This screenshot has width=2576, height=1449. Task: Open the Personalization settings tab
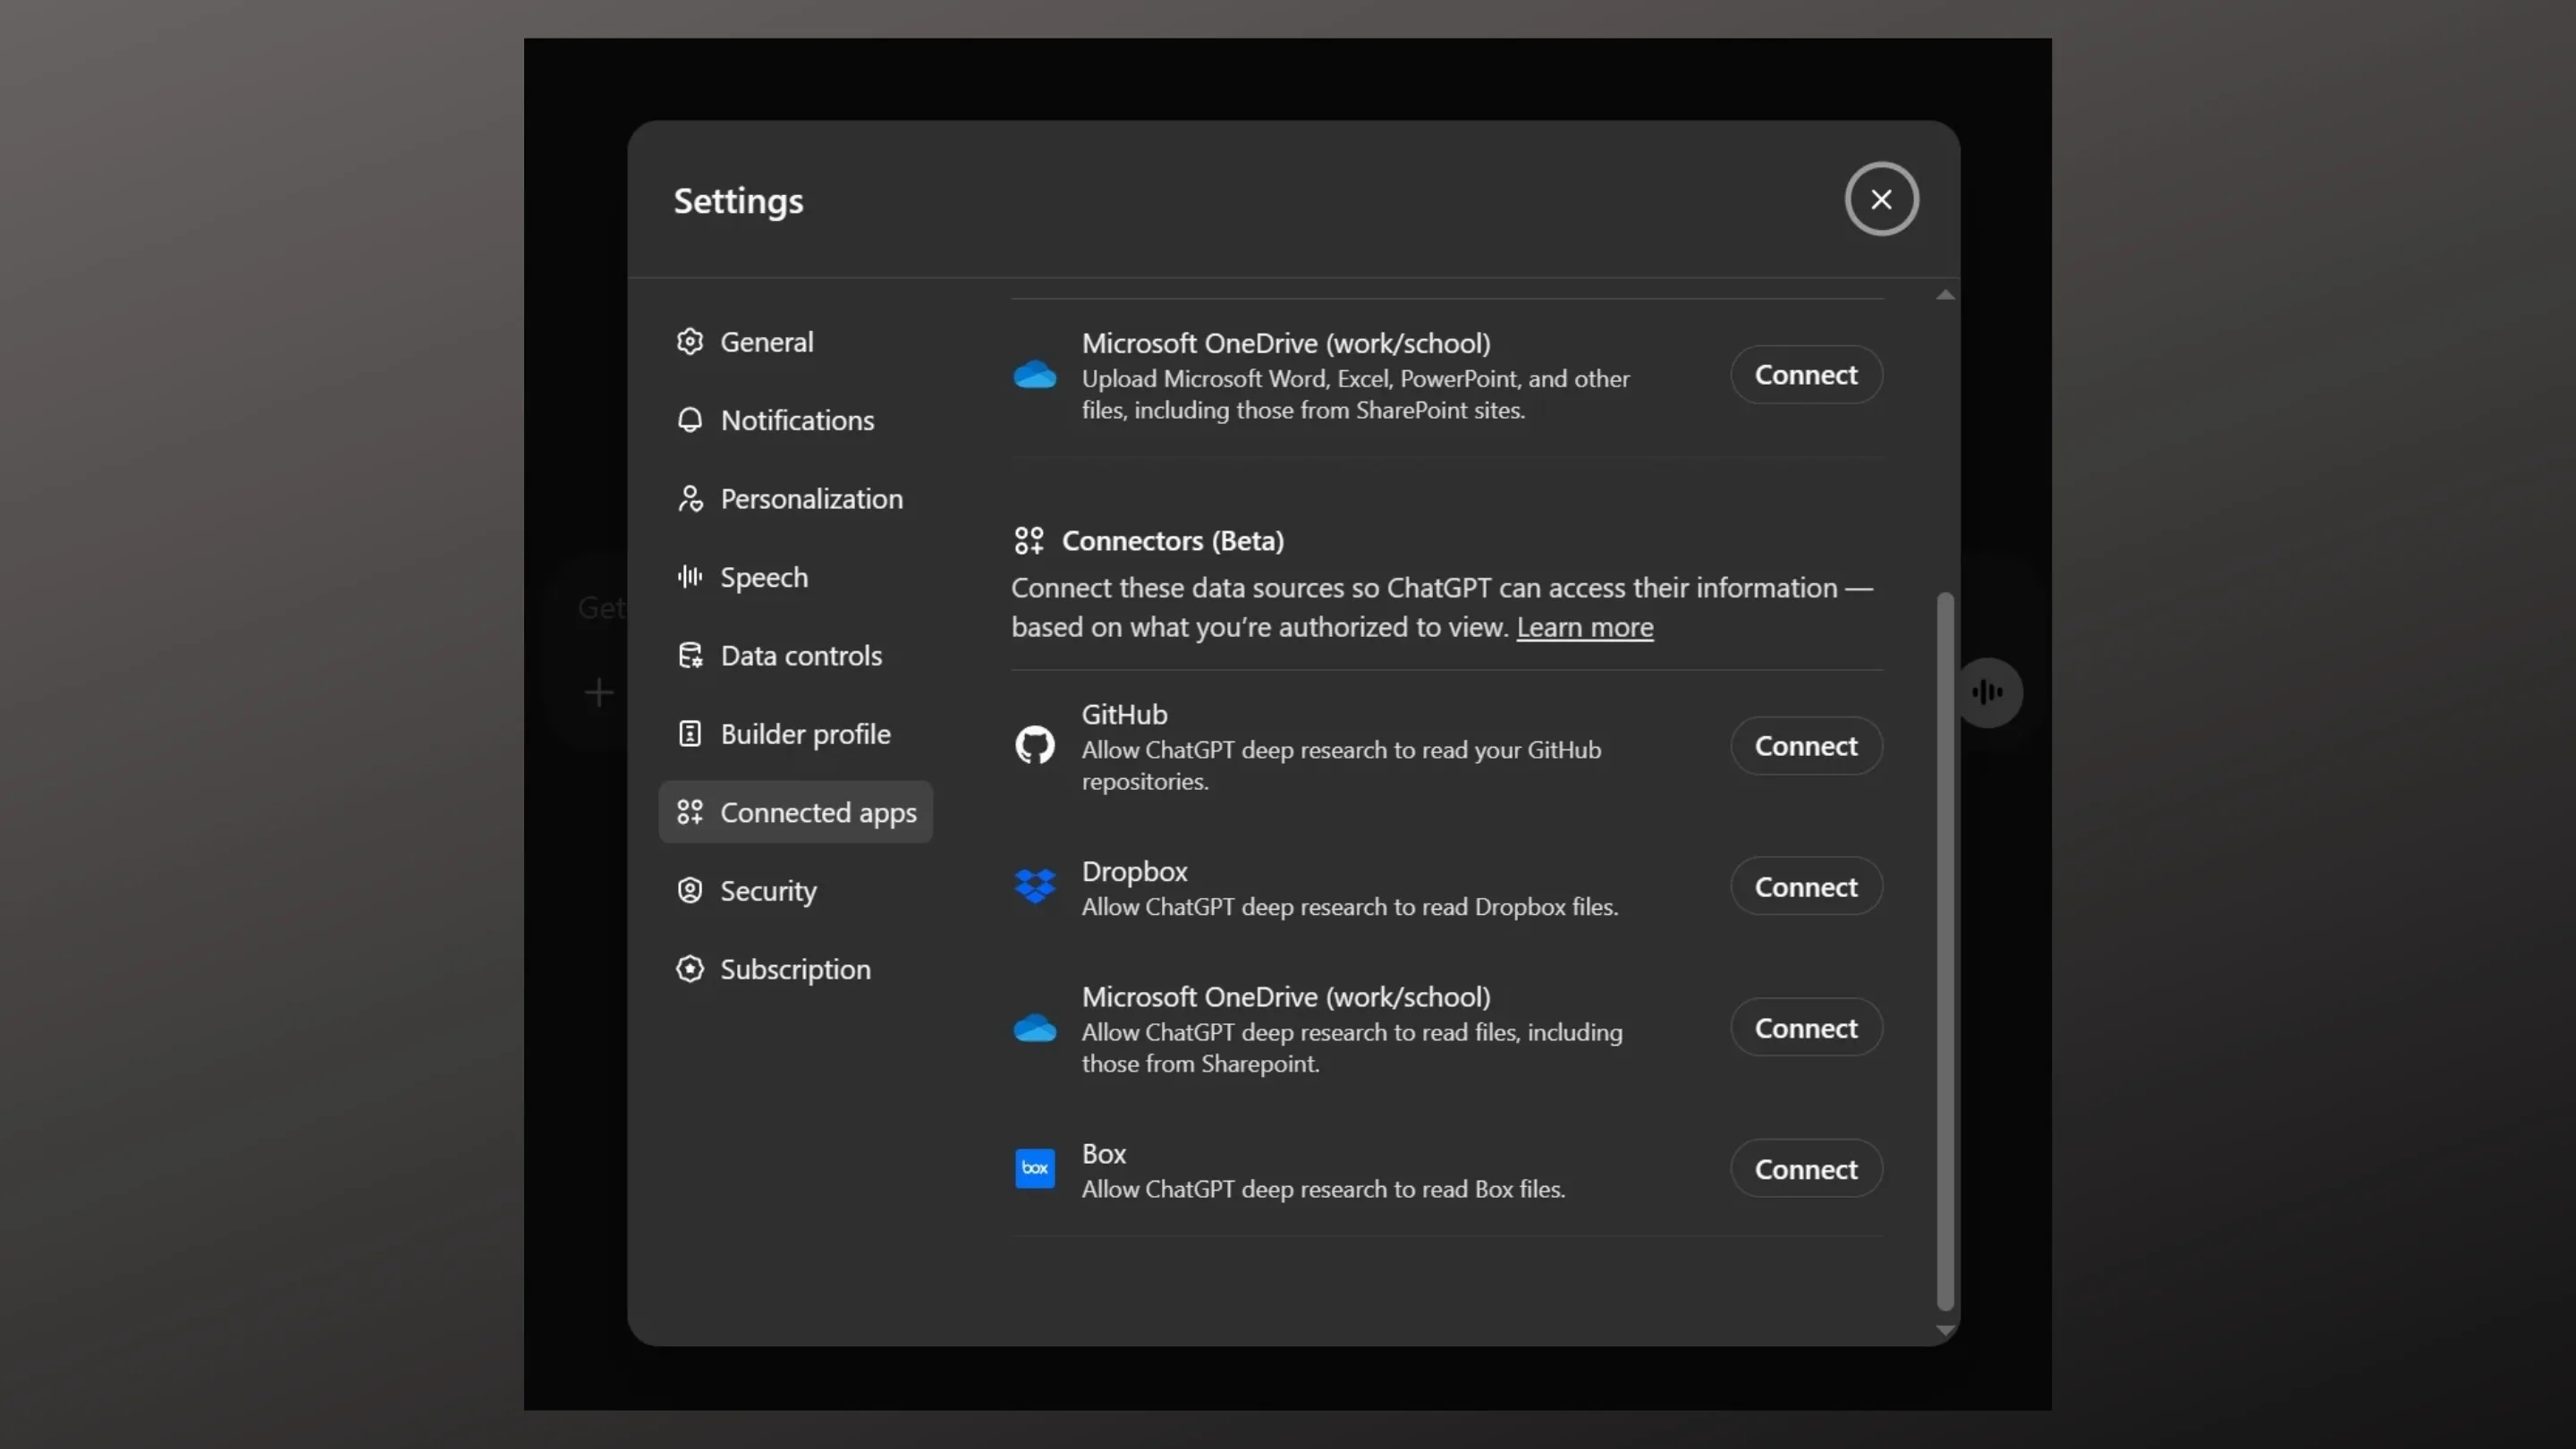coord(795,499)
